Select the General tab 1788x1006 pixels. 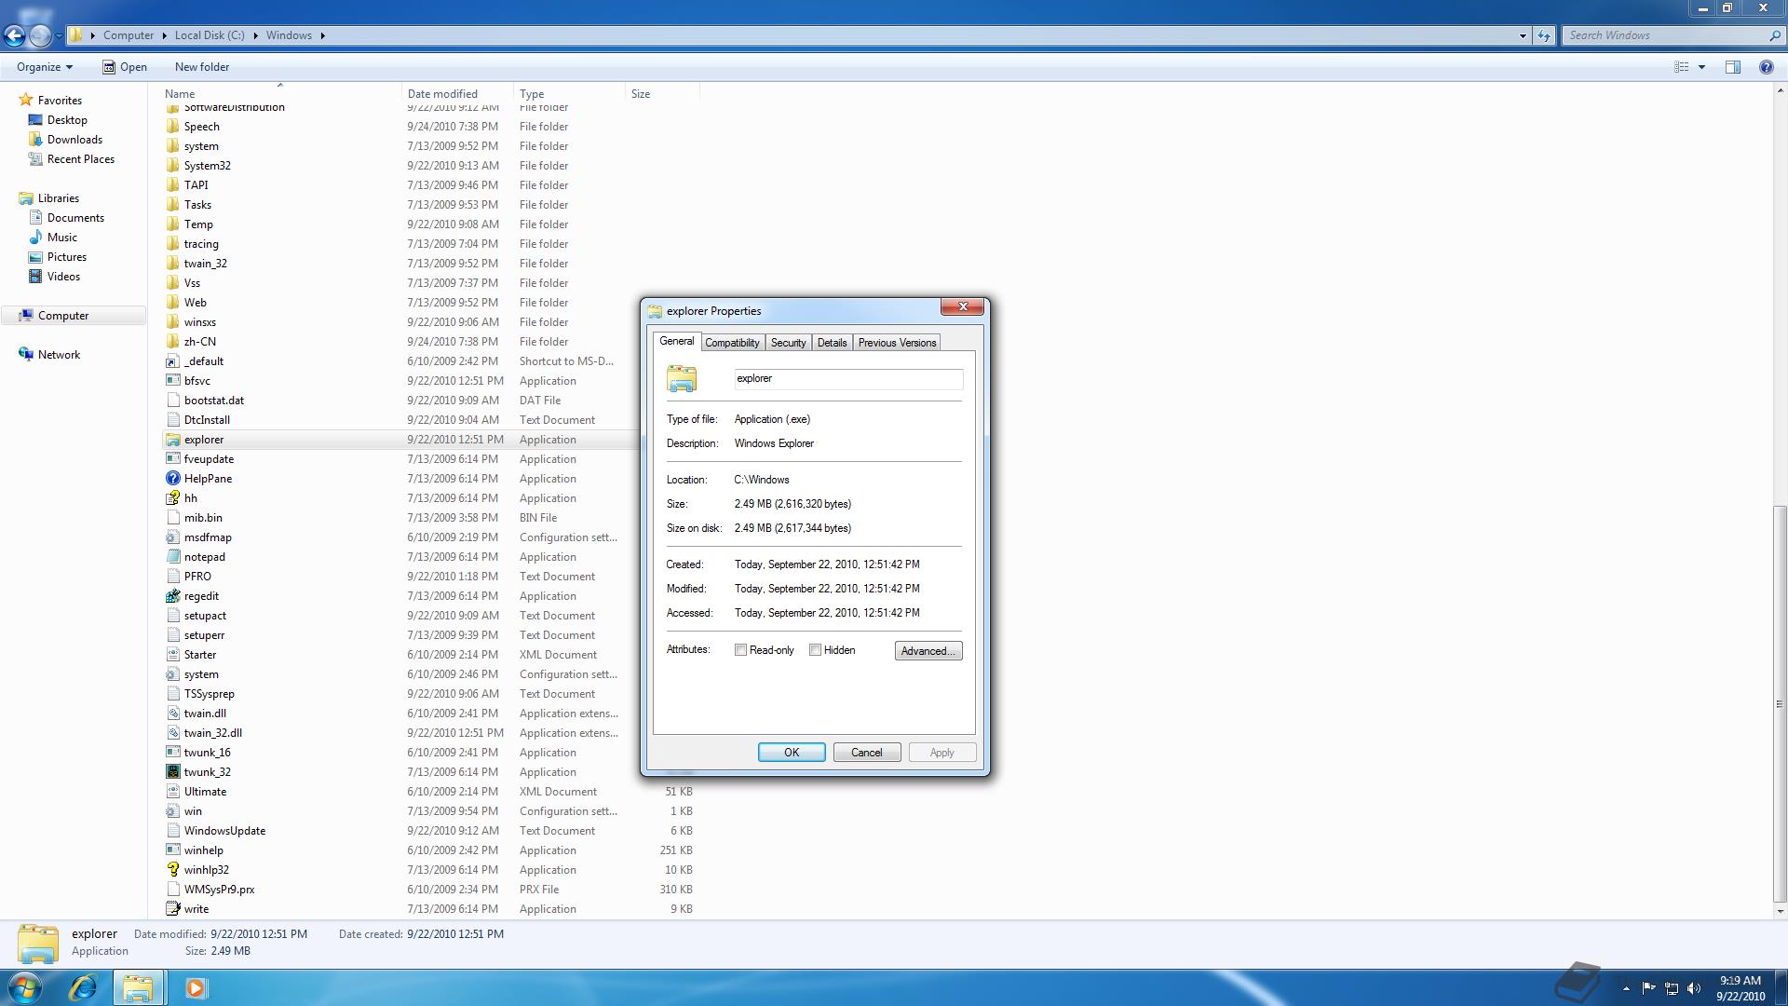coord(677,342)
